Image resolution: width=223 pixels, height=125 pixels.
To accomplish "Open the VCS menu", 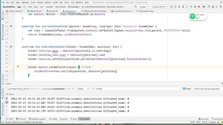I will [72, 2].
